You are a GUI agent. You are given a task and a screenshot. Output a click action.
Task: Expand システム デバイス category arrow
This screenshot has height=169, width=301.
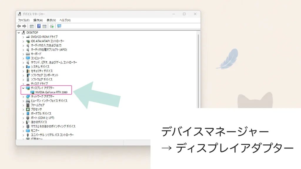[23, 67]
